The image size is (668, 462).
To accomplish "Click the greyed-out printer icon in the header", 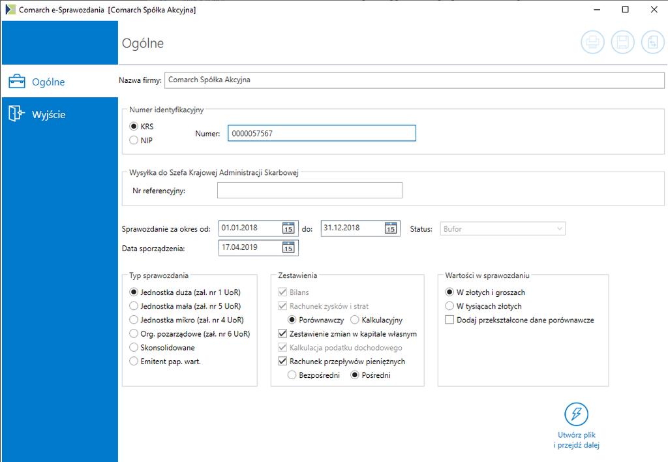I will pos(592,42).
